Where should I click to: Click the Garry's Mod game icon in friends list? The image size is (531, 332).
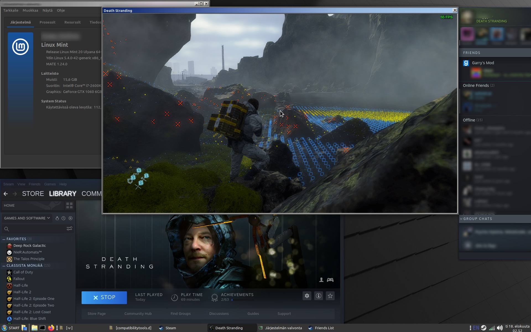point(466,63)
